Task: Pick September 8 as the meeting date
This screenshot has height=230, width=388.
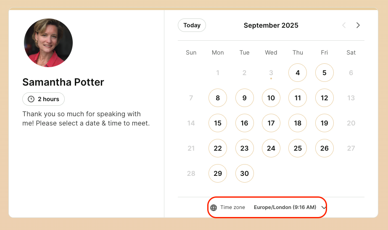Action: click(218, 98)
